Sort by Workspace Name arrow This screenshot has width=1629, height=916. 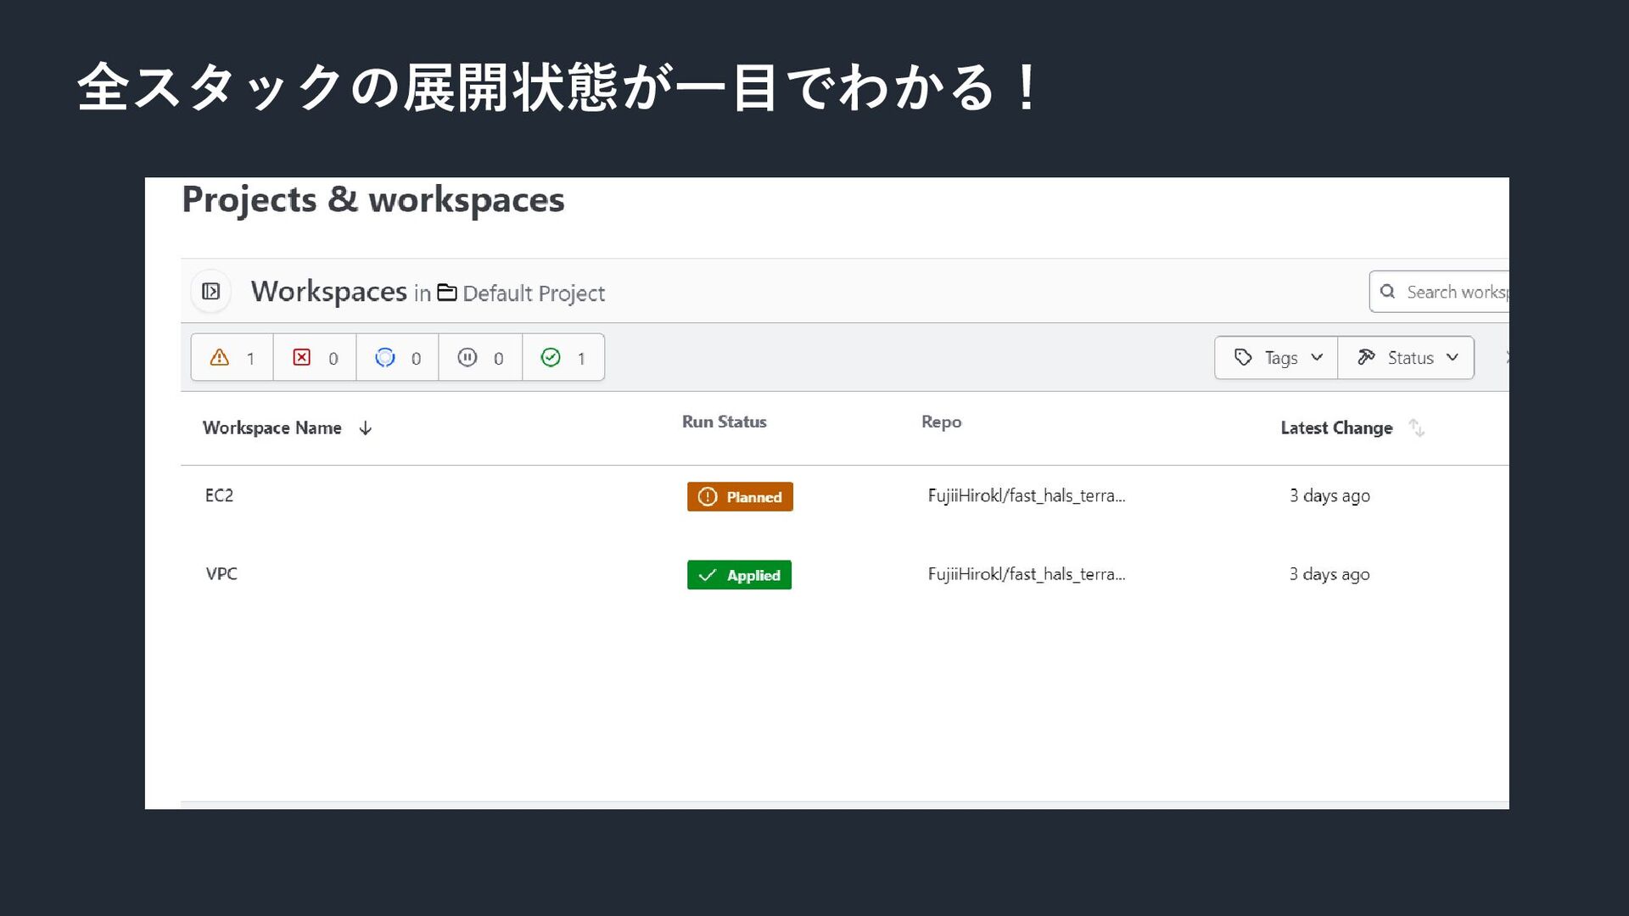click(366, 428)
